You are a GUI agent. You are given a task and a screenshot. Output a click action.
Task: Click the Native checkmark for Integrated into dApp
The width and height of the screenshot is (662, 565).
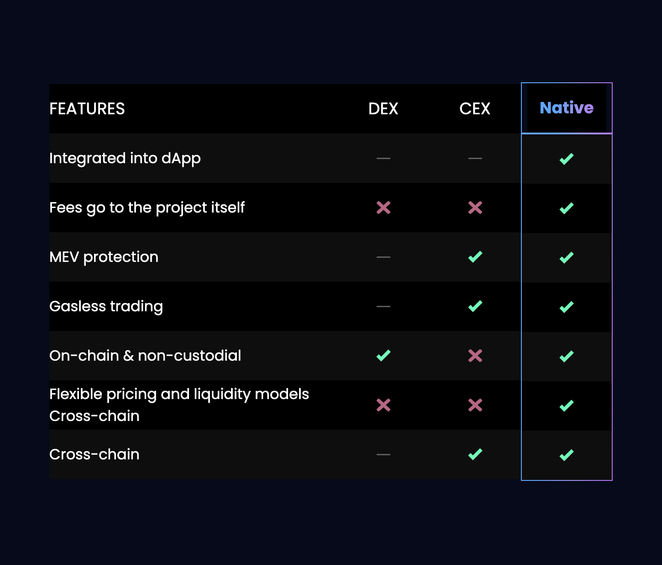(567, 159)
